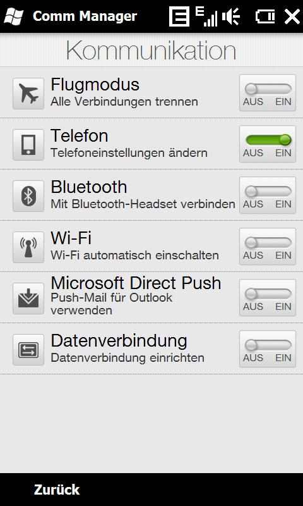The width and height of the screenshot is (303, 506).
Task: Tap the Zurück softkey
Action: pos(57,490)
